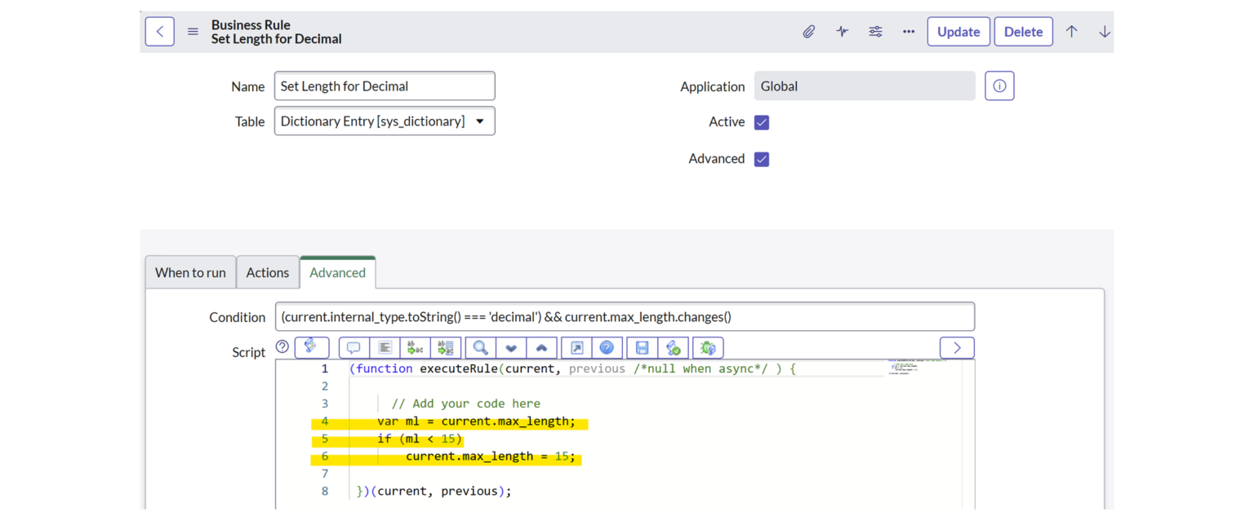Open the Table dropdown for Dictionary Entry
This screenshot has width=1254, height=520.
[x=482, y=121]
